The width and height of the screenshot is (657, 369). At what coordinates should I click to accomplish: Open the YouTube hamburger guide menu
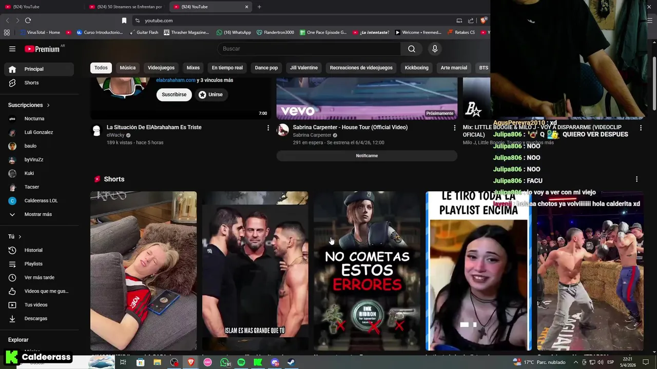[x=12, y=49]
